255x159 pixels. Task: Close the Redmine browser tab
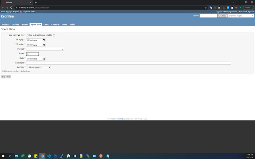(31, 2)
